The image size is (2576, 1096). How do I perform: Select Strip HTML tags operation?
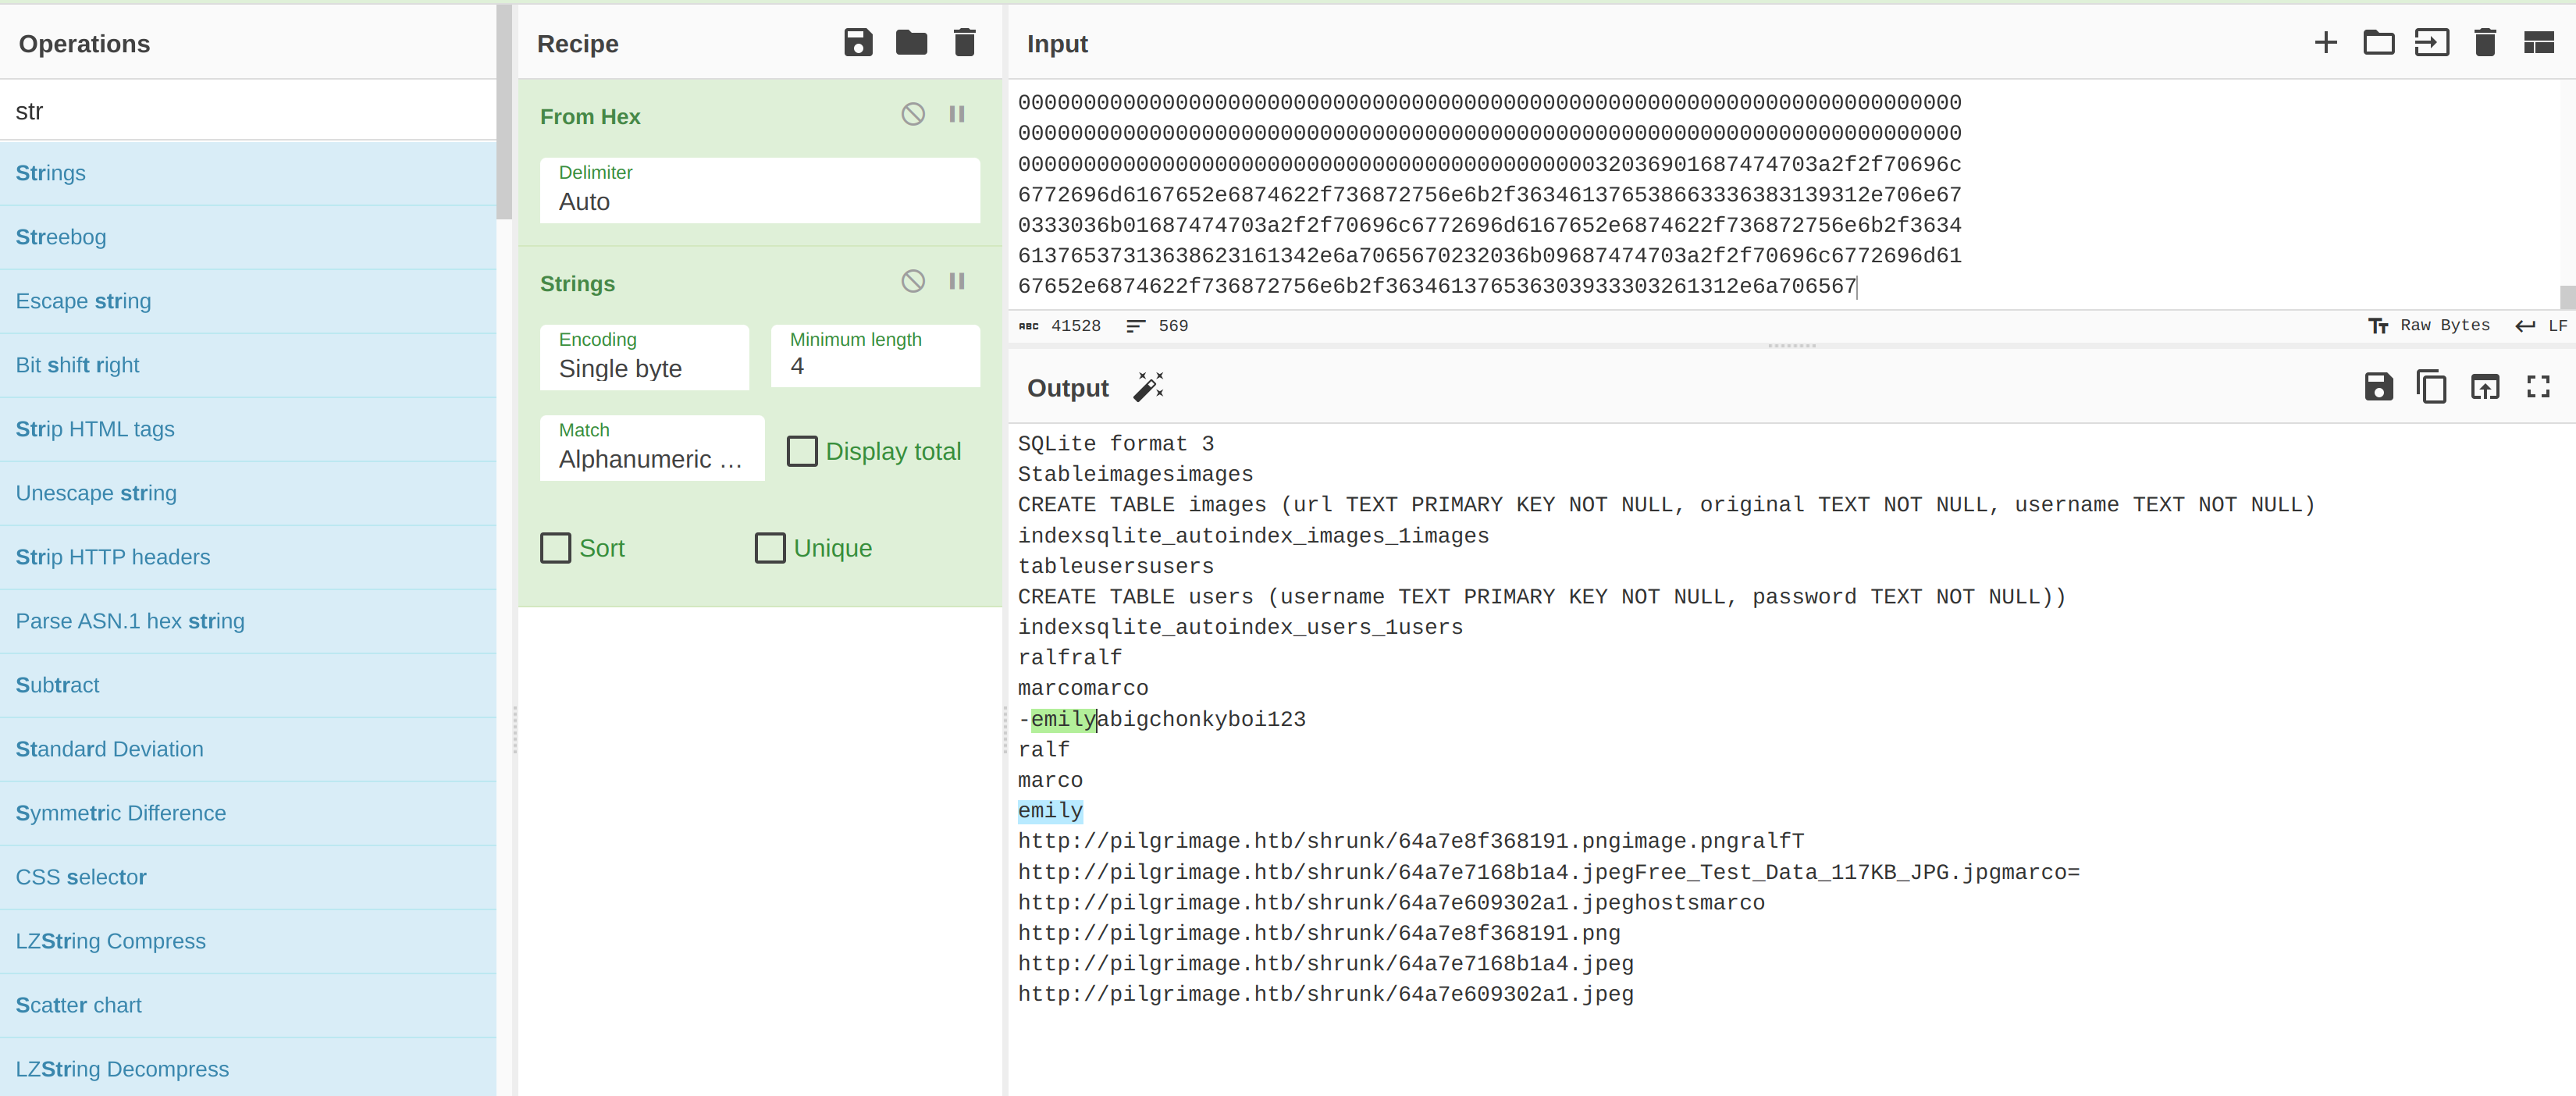tap(248, 429)
